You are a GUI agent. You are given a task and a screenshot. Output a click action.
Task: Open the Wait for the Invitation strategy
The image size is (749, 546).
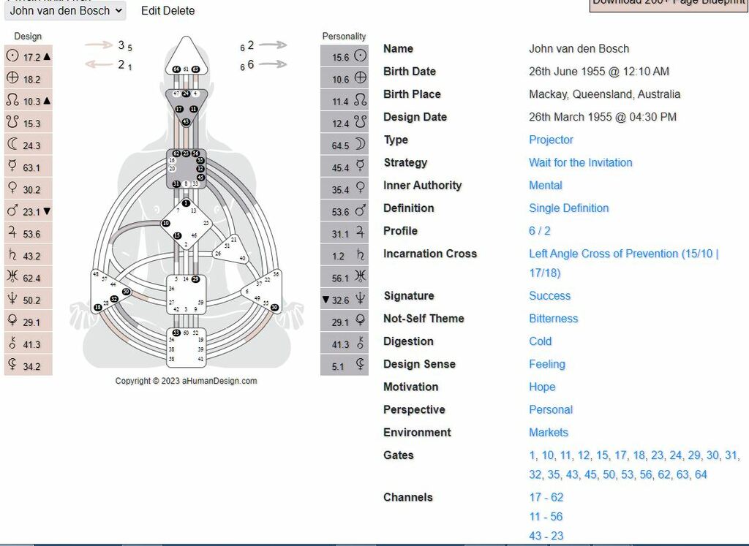tap(580, 162)
